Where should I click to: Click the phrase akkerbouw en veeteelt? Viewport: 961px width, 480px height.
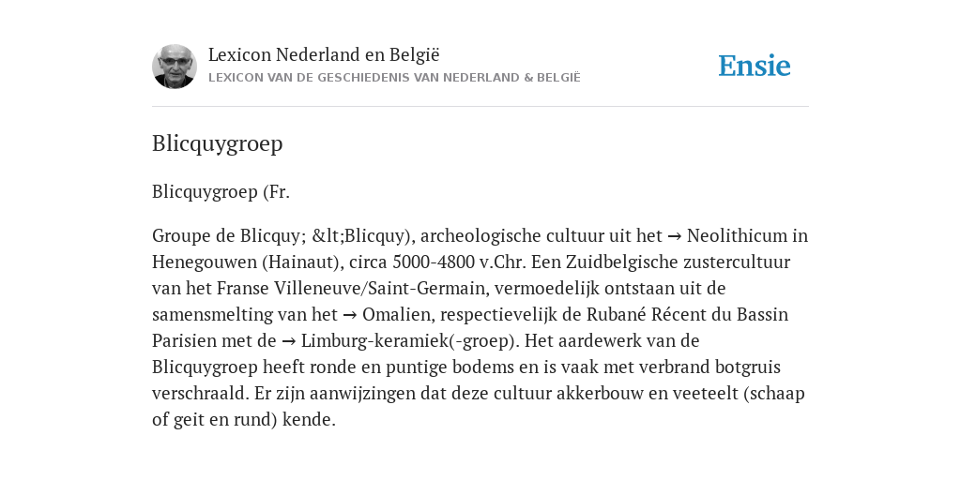648,393
